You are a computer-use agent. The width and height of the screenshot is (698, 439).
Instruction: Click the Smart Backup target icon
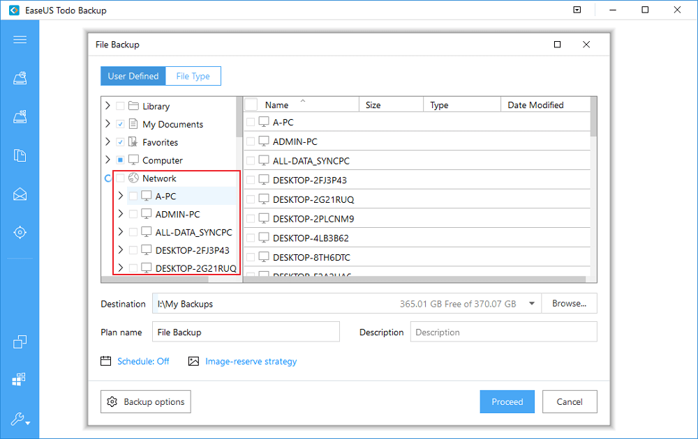(20, 232)
